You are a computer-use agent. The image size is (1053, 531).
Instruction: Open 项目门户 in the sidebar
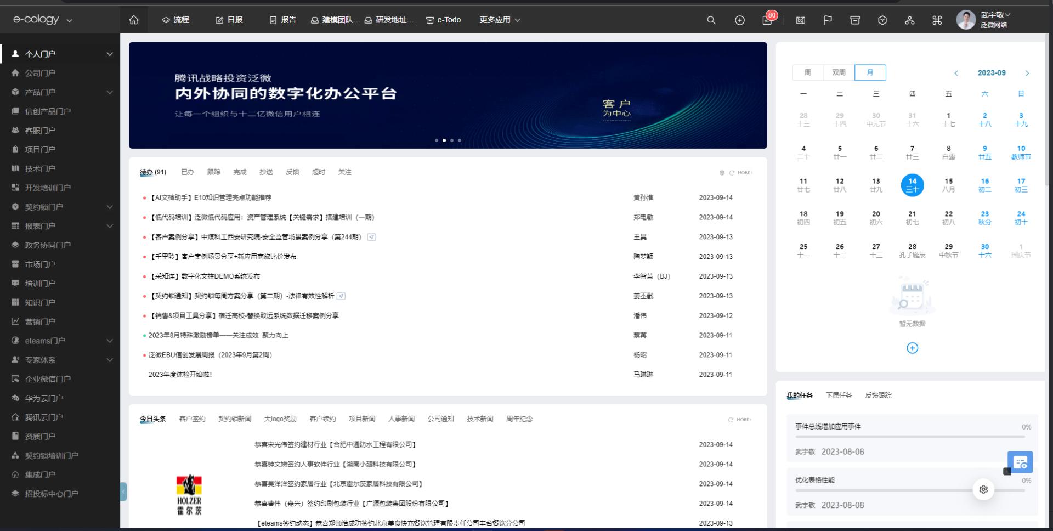40,149
